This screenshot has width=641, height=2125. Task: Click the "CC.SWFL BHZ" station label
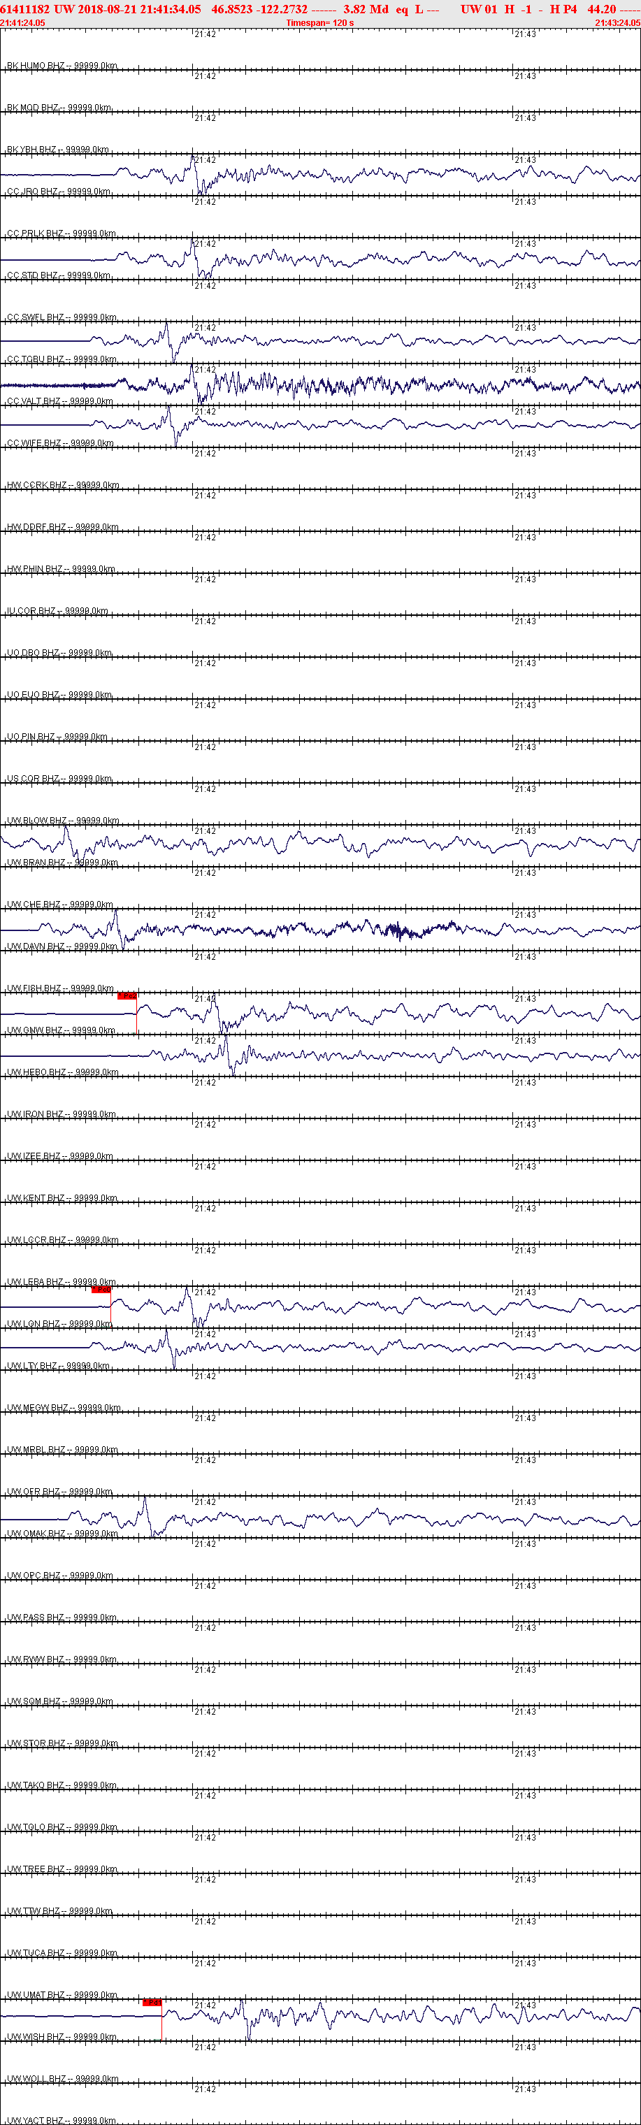36,317
